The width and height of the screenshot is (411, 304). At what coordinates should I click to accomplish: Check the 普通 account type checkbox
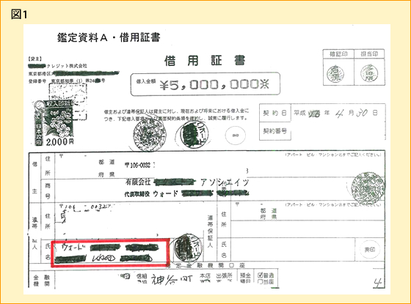260,275
